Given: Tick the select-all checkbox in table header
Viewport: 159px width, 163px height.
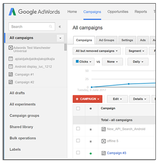Looking at the screenshot, I should pyautogui.click(x=78, y=109).
